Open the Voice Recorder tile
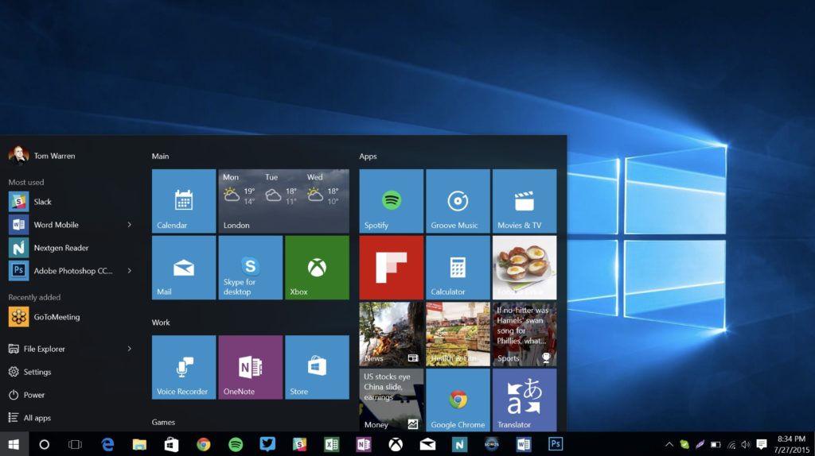 click(x=183, y=367)
